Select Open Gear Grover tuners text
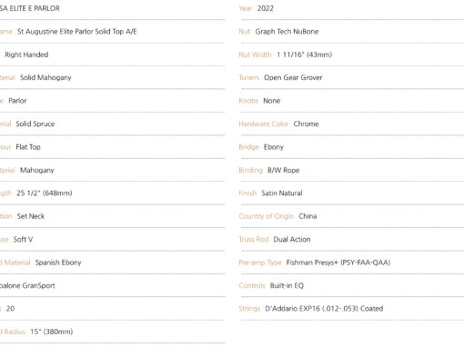This screenshot has height=347, width=464. [x=293, y=77]
